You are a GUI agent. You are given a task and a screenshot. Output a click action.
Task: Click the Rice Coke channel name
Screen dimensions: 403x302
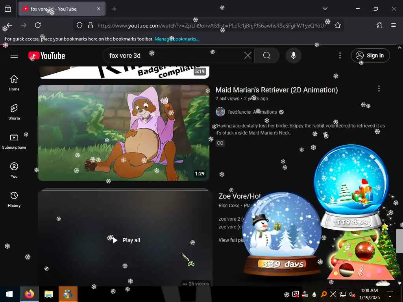click(229, 205)
